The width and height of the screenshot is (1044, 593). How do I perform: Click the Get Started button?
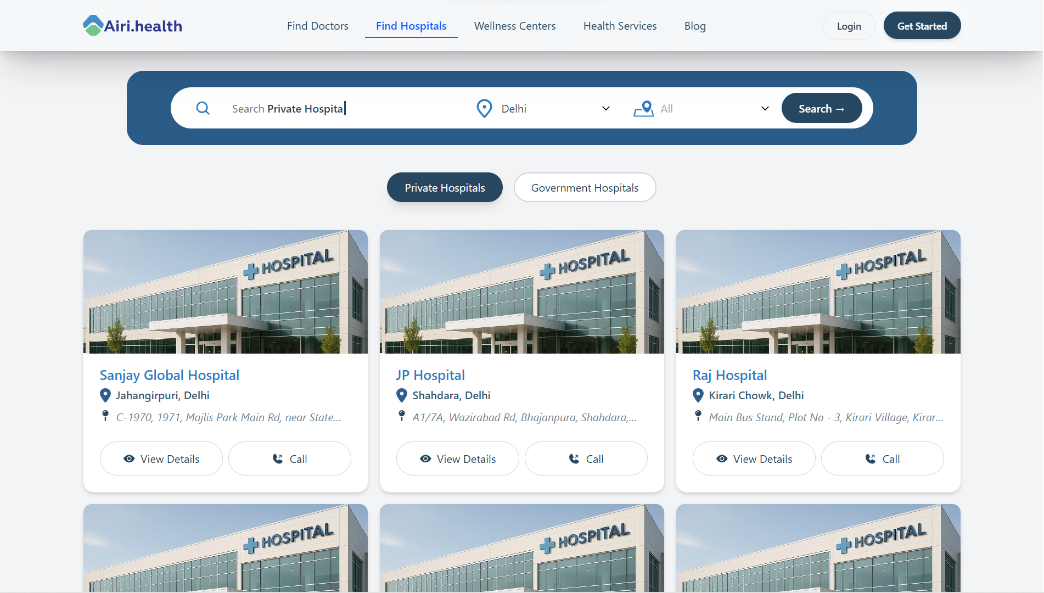click(x=922, y=26)
